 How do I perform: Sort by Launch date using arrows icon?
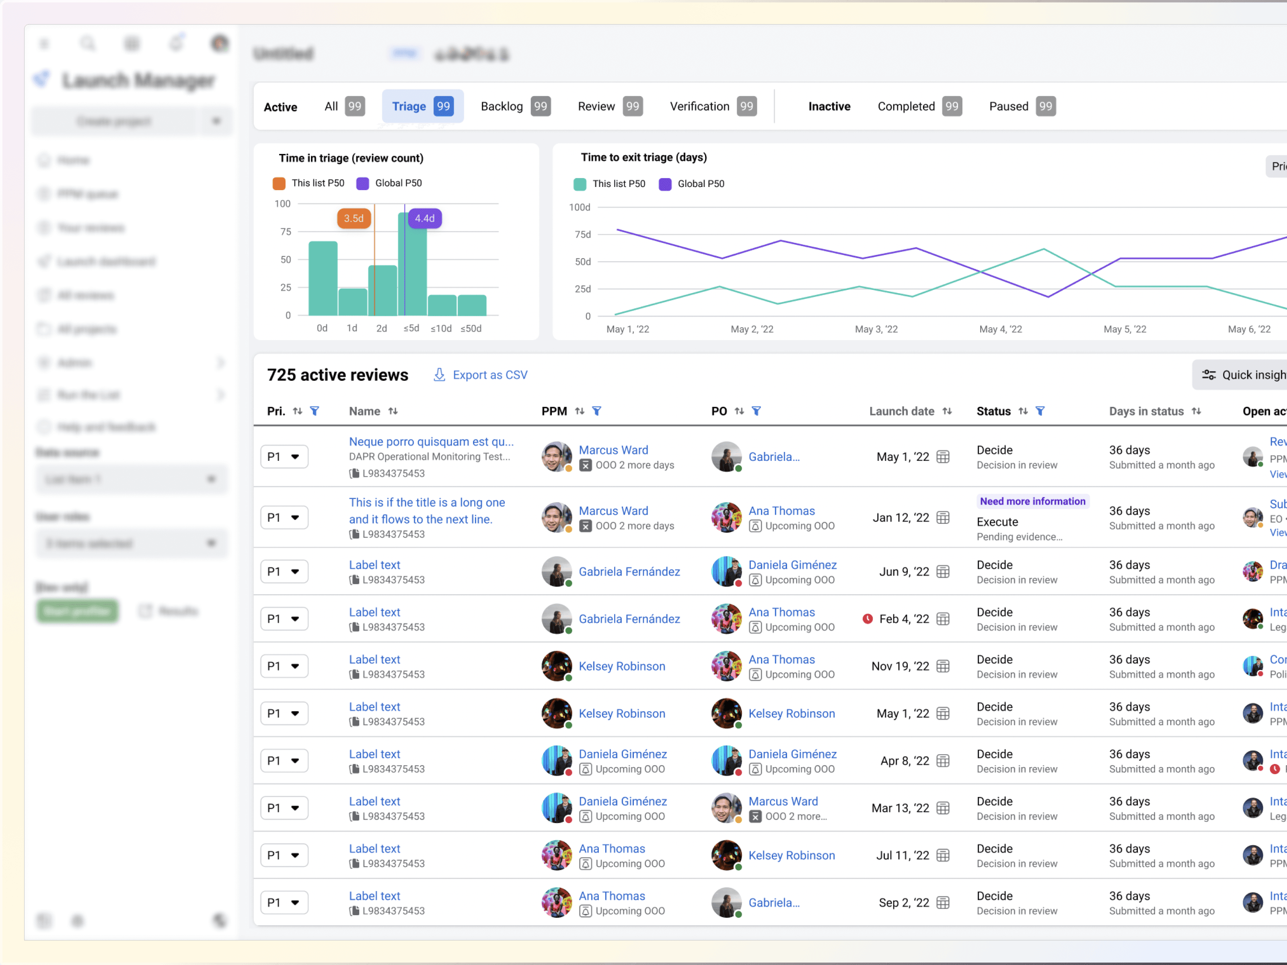pyautogui.click(x=947, y=411)
